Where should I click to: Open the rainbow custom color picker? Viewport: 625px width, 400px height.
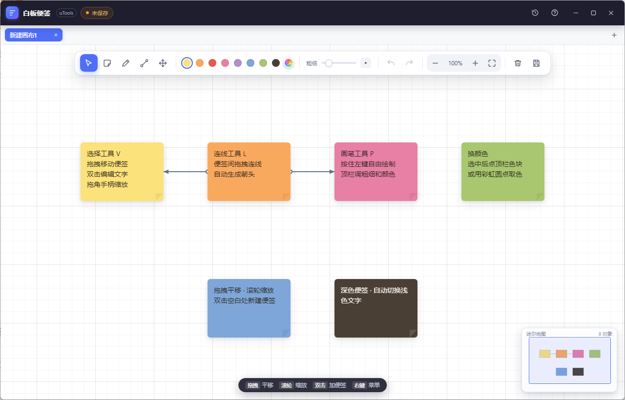(x=289, y=63)
